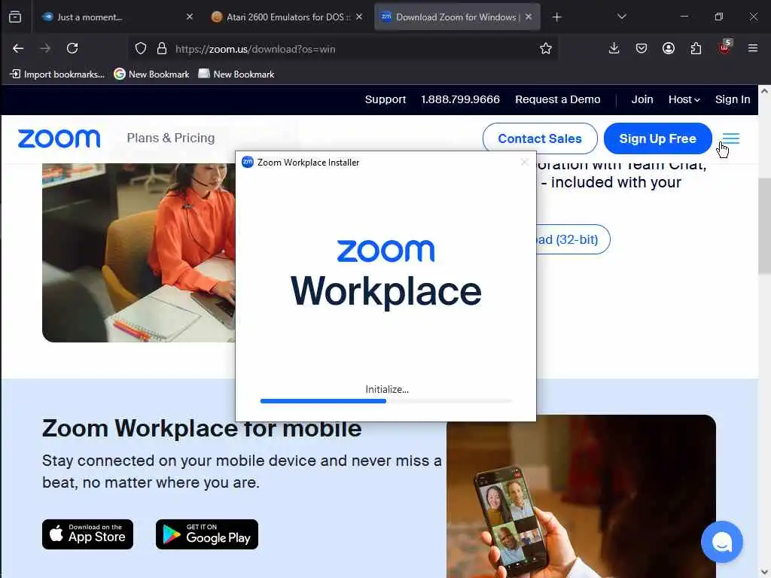Click the Contact Sales button

click(x=539, y=138)
